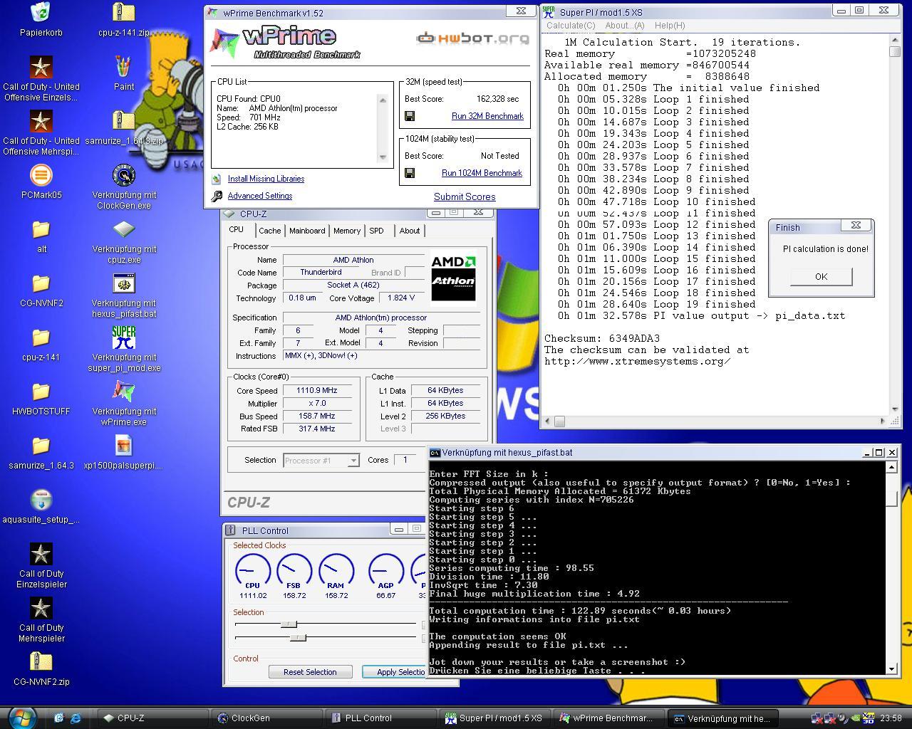
Task: Click Run 32M Benchmark link
Action: coord(487,116)
